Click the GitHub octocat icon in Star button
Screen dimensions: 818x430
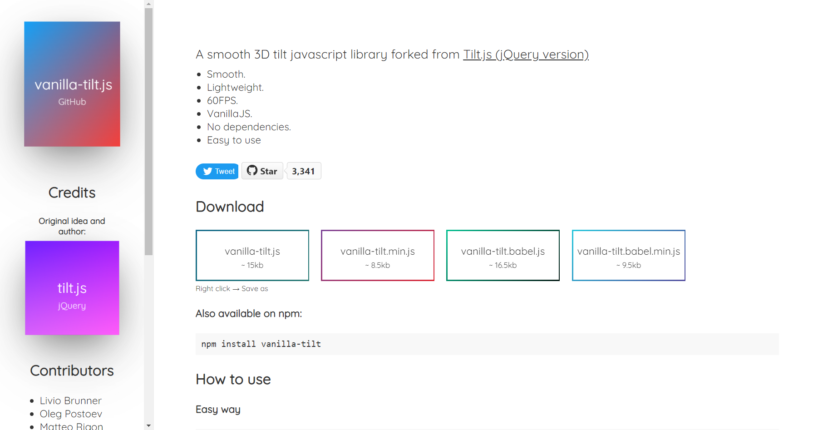pos(251,171)
